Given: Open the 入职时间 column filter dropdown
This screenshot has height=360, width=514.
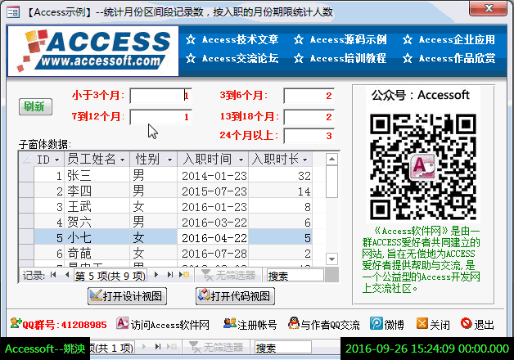Looking at the screenshot, I should [241, 160].
